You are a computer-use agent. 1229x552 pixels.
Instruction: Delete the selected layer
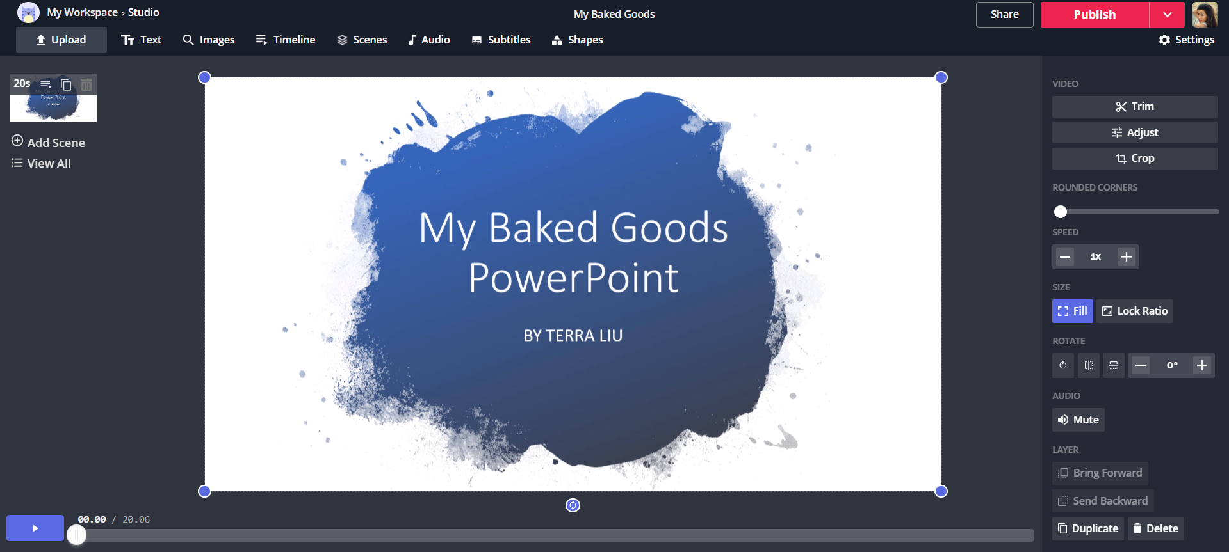1156,528
